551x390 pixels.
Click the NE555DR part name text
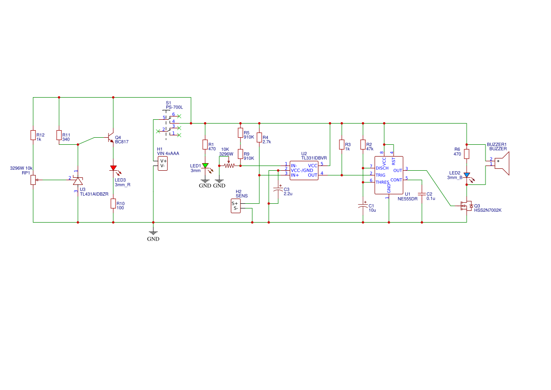[x=407, y=199]
